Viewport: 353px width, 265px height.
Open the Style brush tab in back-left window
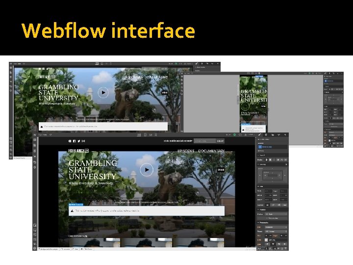pyautogui.click(x=197, y=64)
